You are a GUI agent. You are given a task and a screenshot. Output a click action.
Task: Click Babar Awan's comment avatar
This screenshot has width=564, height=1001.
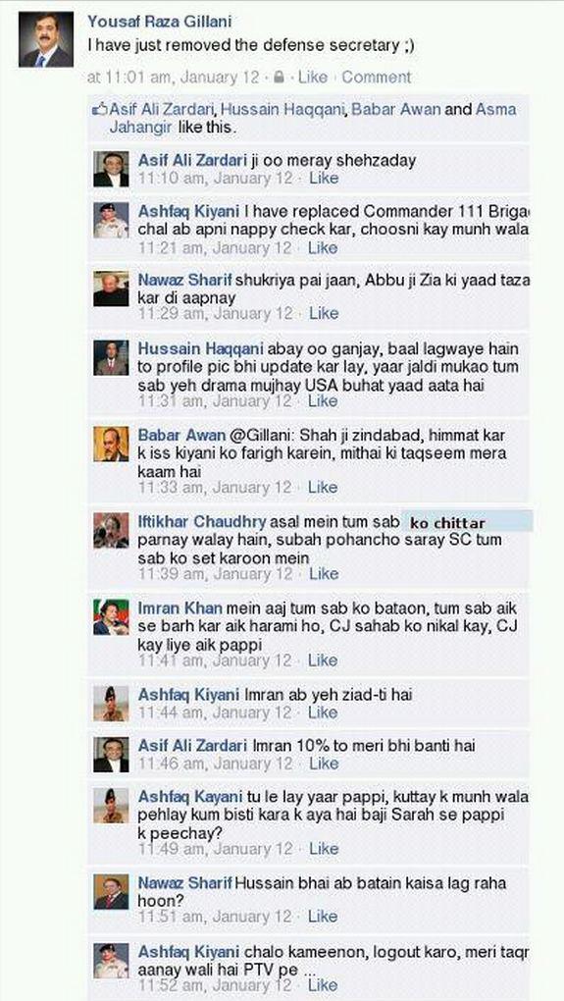pyautogui.click(x=111, y=444)
